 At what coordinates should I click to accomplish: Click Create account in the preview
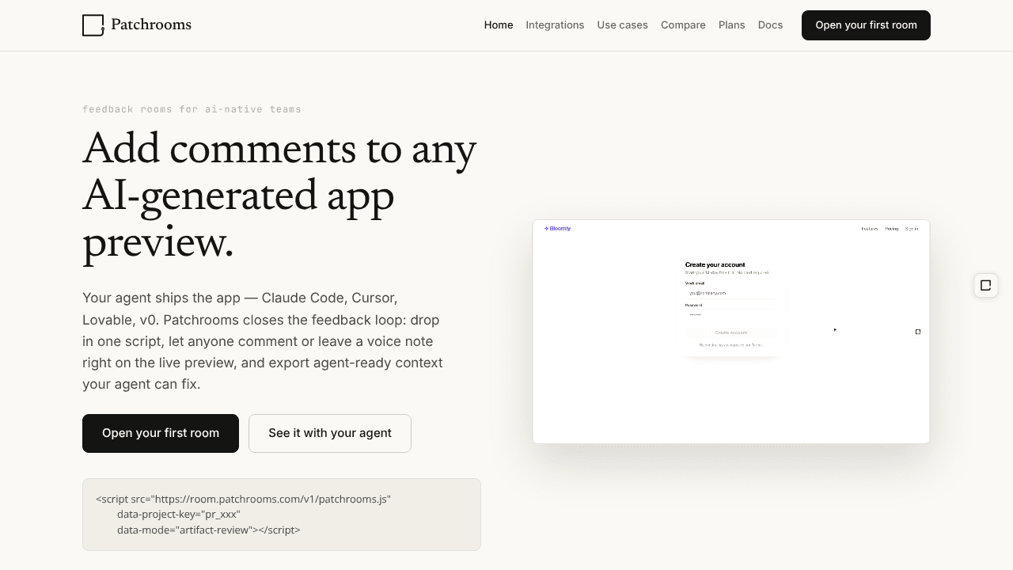(x=730, y=332)
